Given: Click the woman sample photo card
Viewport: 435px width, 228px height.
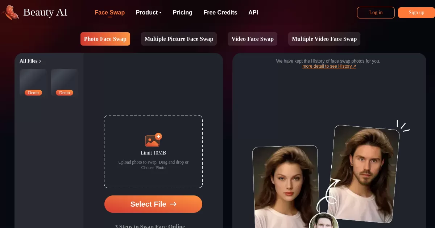Looking at the screenshot, I should tap(285, 186).
